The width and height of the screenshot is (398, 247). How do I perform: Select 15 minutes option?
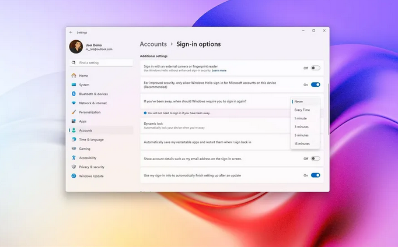click(305, 144)
